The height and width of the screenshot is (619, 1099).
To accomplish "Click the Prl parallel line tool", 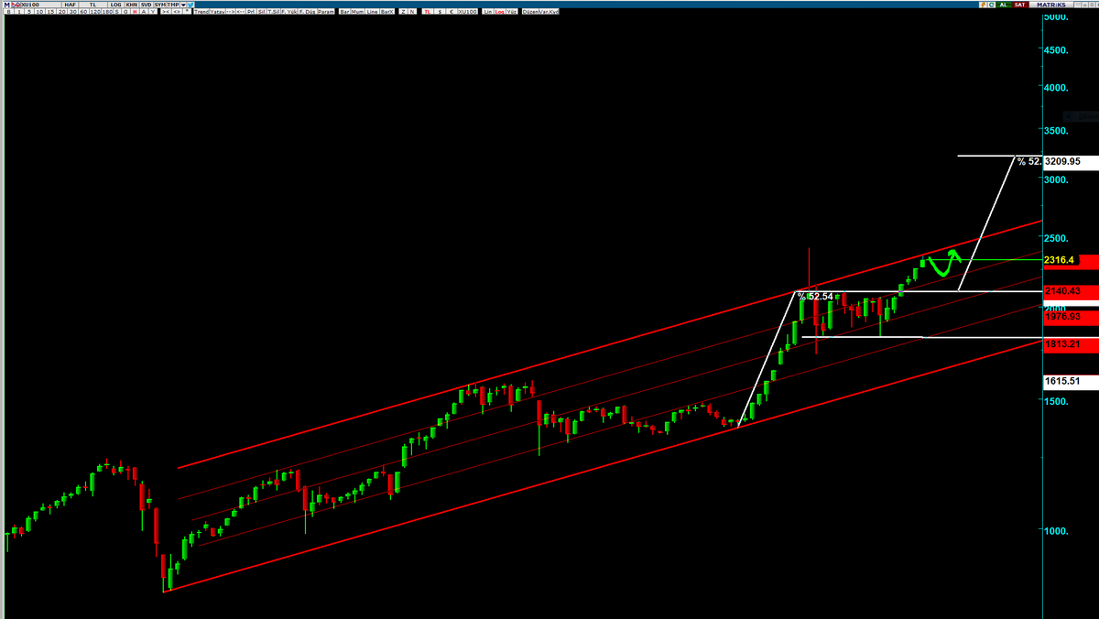I will coord(252,11).
